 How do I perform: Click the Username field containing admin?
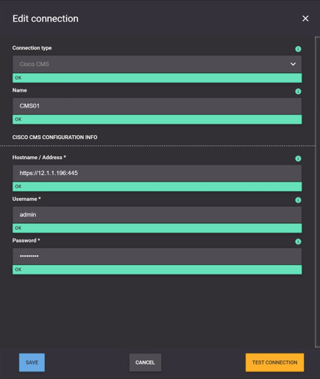[157, 215]
